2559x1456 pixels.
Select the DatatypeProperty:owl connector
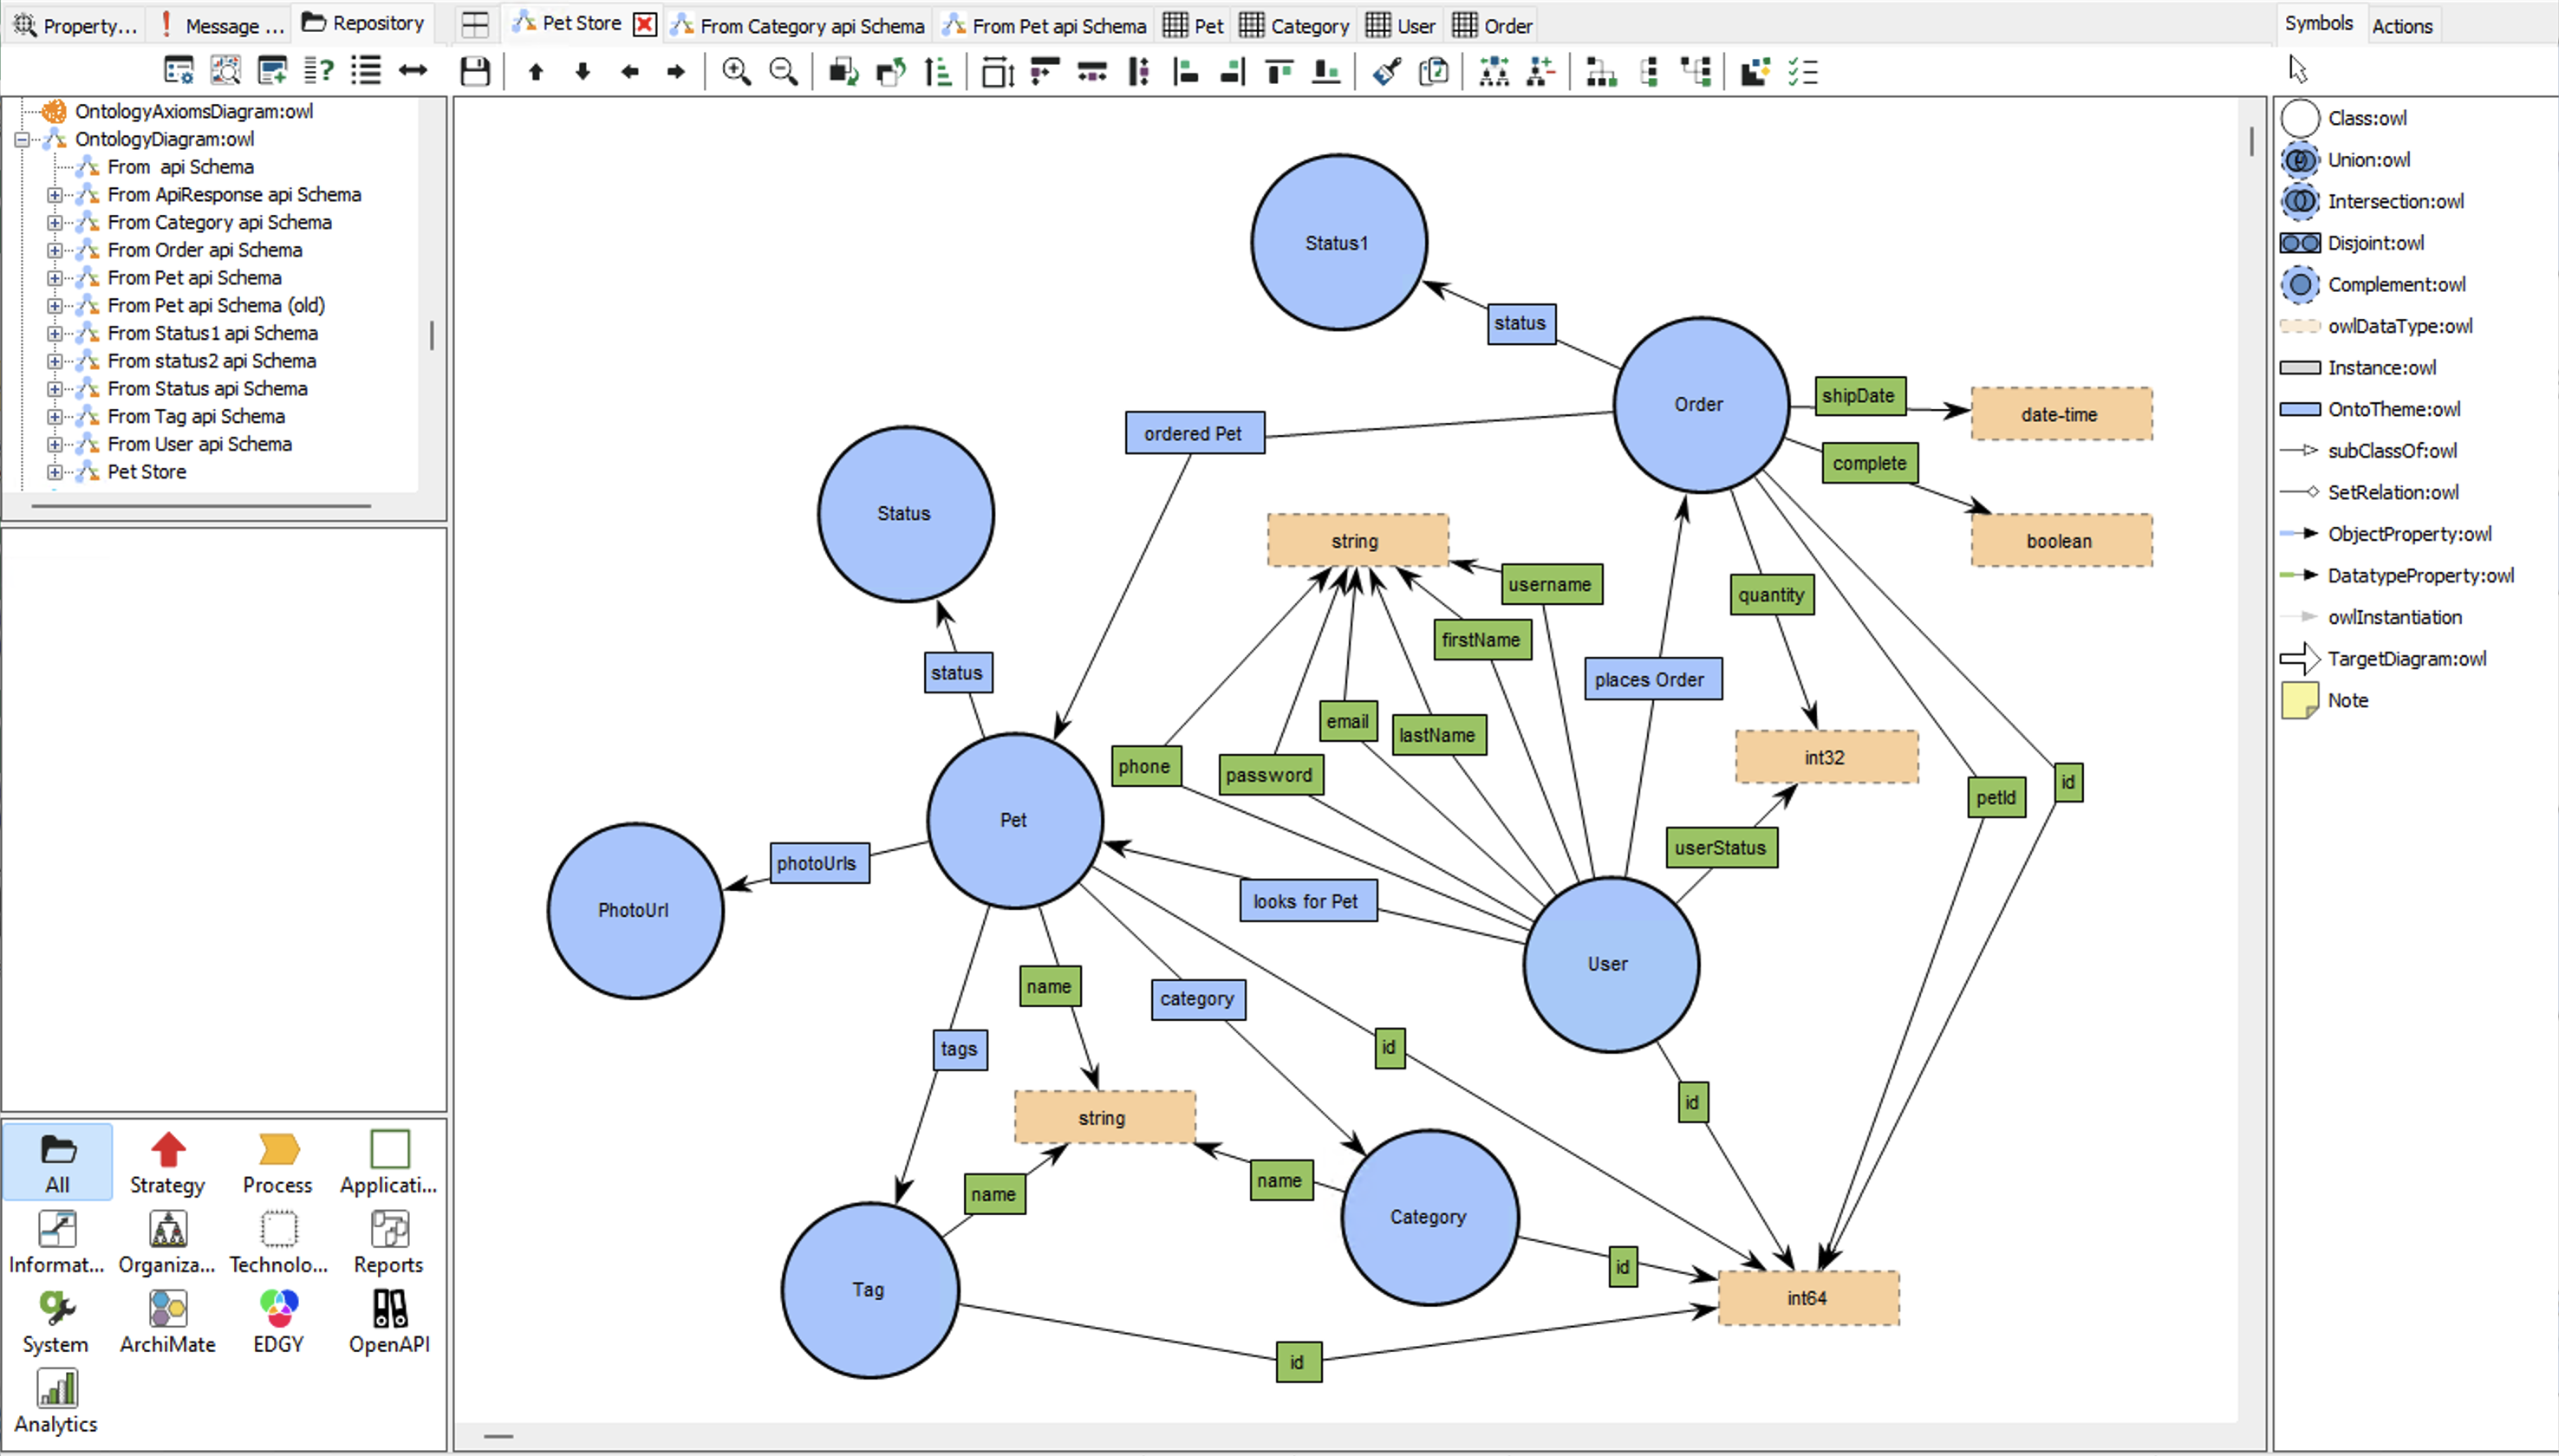pos(2397,576)
